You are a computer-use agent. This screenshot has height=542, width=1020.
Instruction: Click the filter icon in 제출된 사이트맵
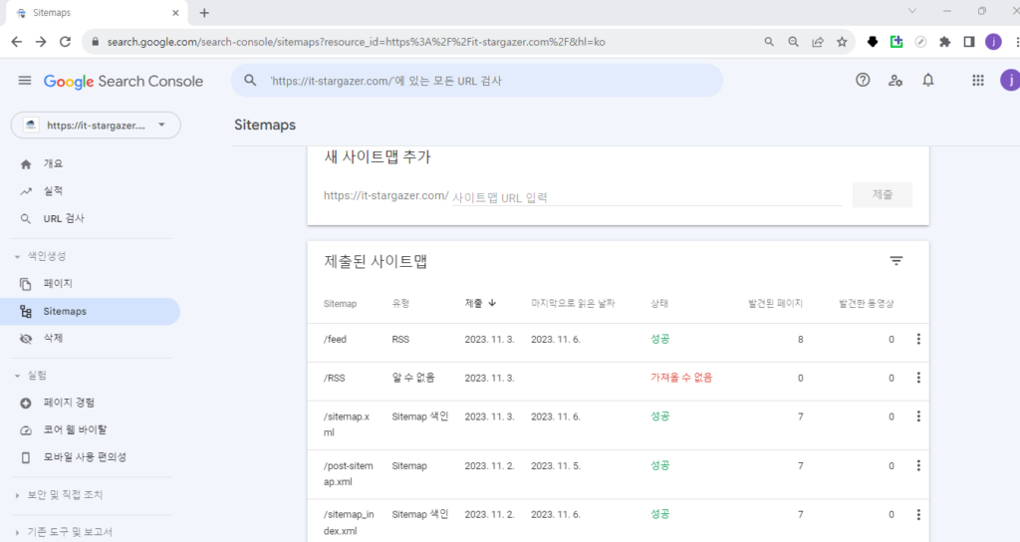click(896, 261)
